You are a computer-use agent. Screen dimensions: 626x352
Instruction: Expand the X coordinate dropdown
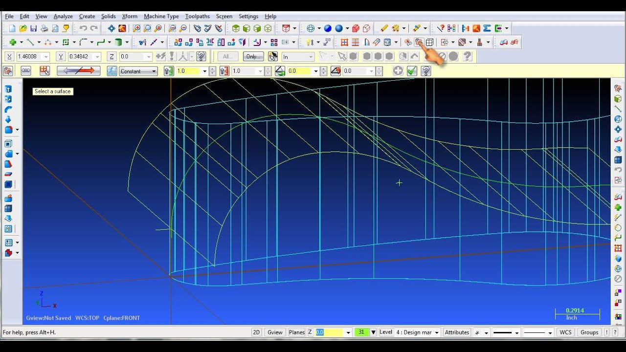(x=46, y=57)
